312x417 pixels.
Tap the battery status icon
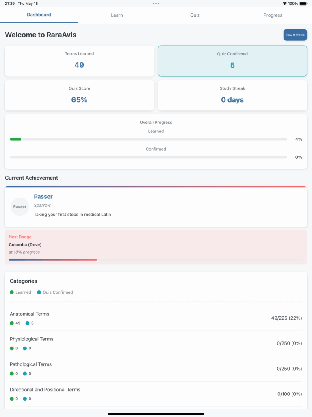(x=303, y=4)
